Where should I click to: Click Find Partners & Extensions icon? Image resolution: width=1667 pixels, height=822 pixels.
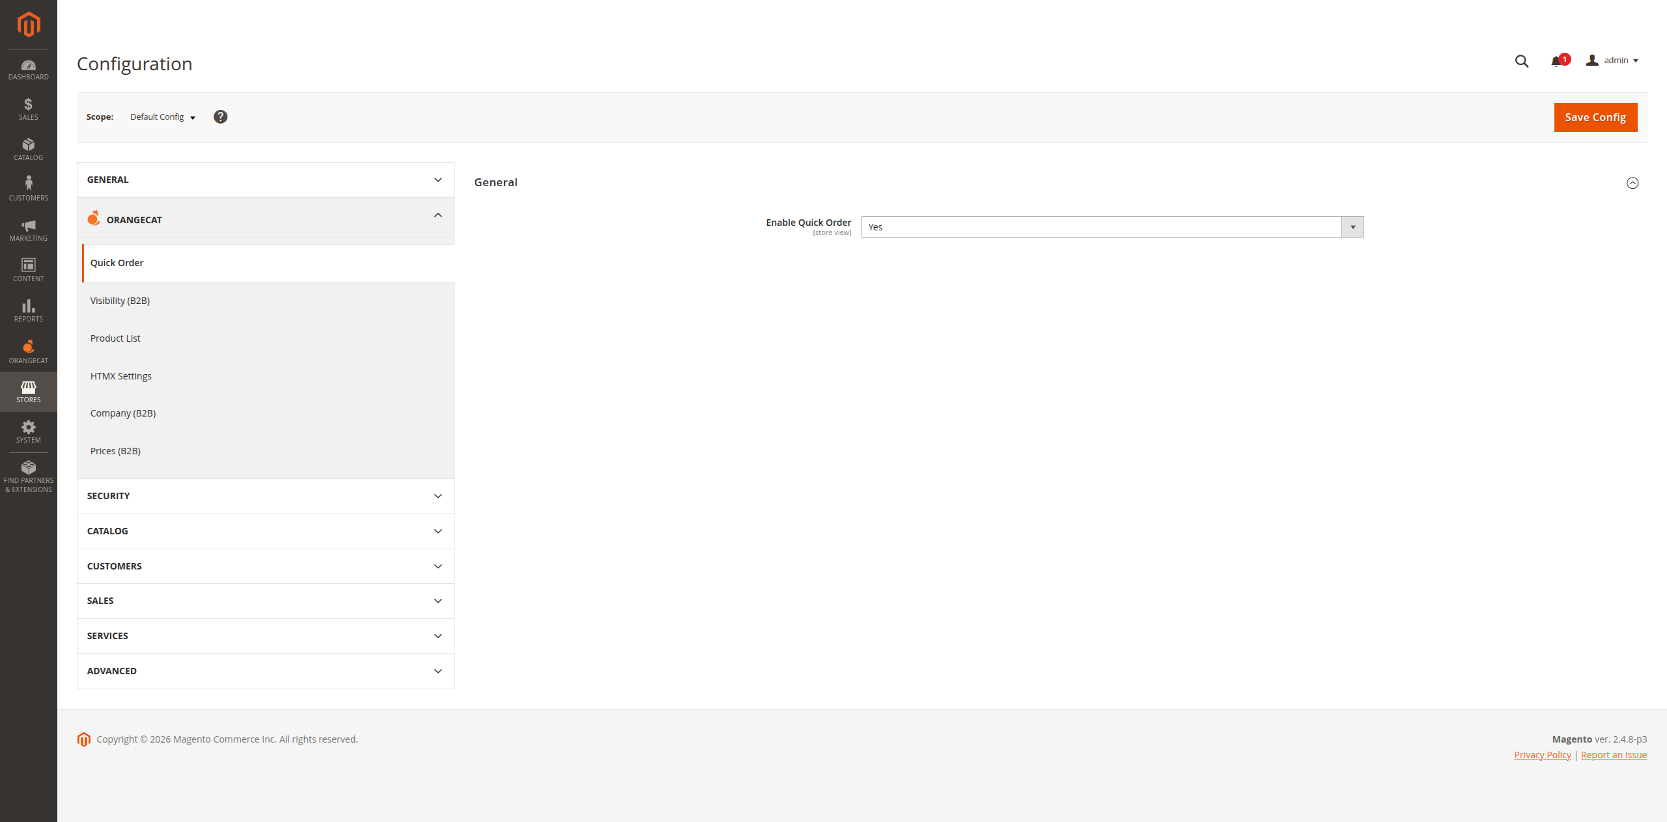click(x=28, y=473)
